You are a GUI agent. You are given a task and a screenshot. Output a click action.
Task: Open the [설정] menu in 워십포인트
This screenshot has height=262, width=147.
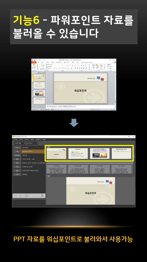[44, 139]
